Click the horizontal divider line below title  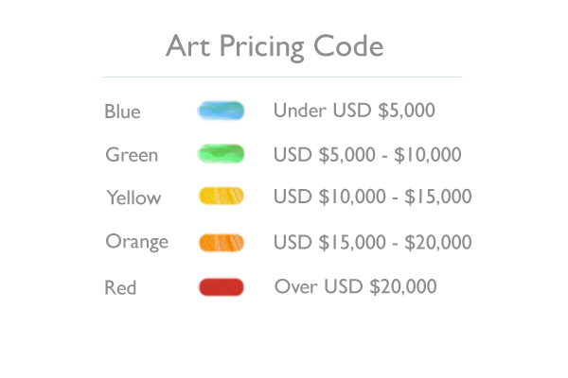pos(282,77)
